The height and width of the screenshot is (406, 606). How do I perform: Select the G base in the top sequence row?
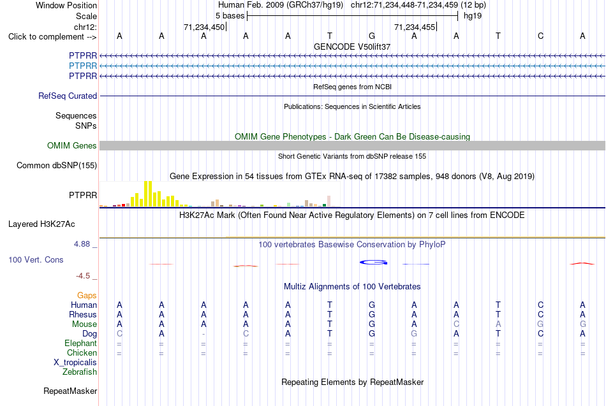(372, 36)
